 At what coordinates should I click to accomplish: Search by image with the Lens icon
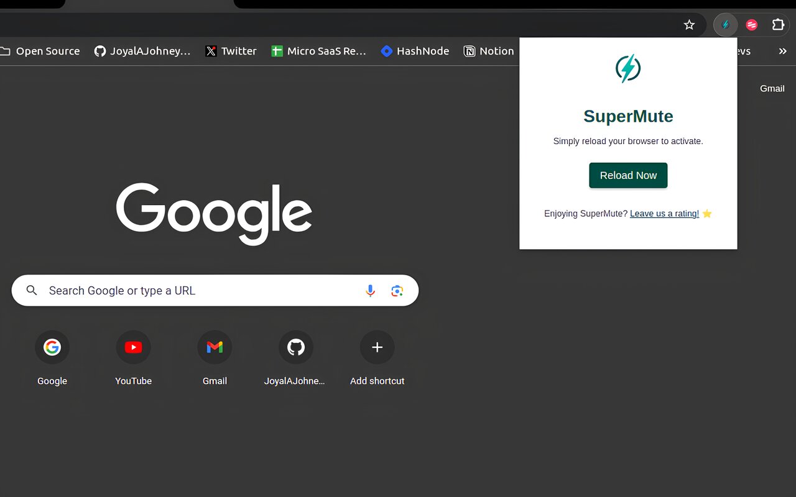397,290
